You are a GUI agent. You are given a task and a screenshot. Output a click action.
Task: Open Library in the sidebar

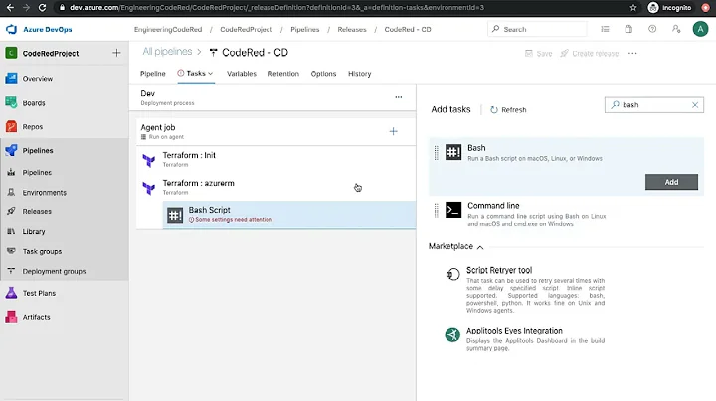(34, 231)
